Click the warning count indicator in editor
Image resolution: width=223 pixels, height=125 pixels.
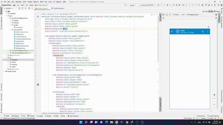pos(152,15)
